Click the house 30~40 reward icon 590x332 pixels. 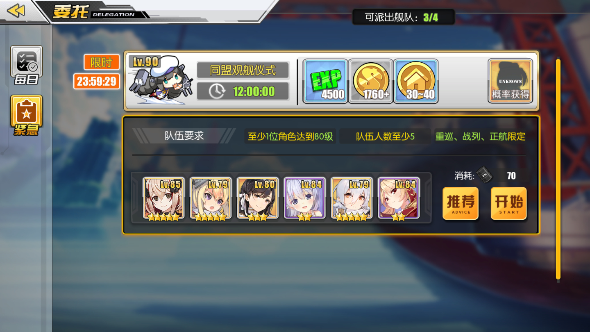416,81
